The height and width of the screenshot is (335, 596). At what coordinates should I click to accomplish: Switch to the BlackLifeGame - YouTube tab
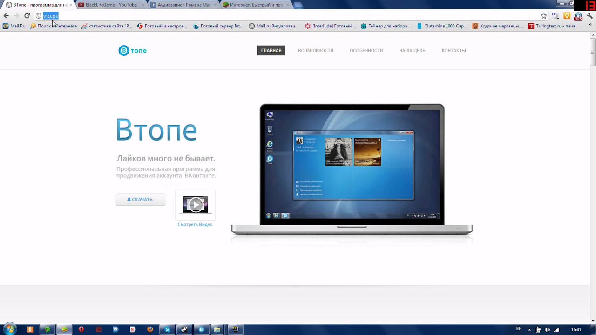tap(111, 5)
